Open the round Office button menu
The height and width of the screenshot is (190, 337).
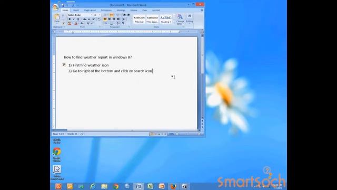(56, 7)
